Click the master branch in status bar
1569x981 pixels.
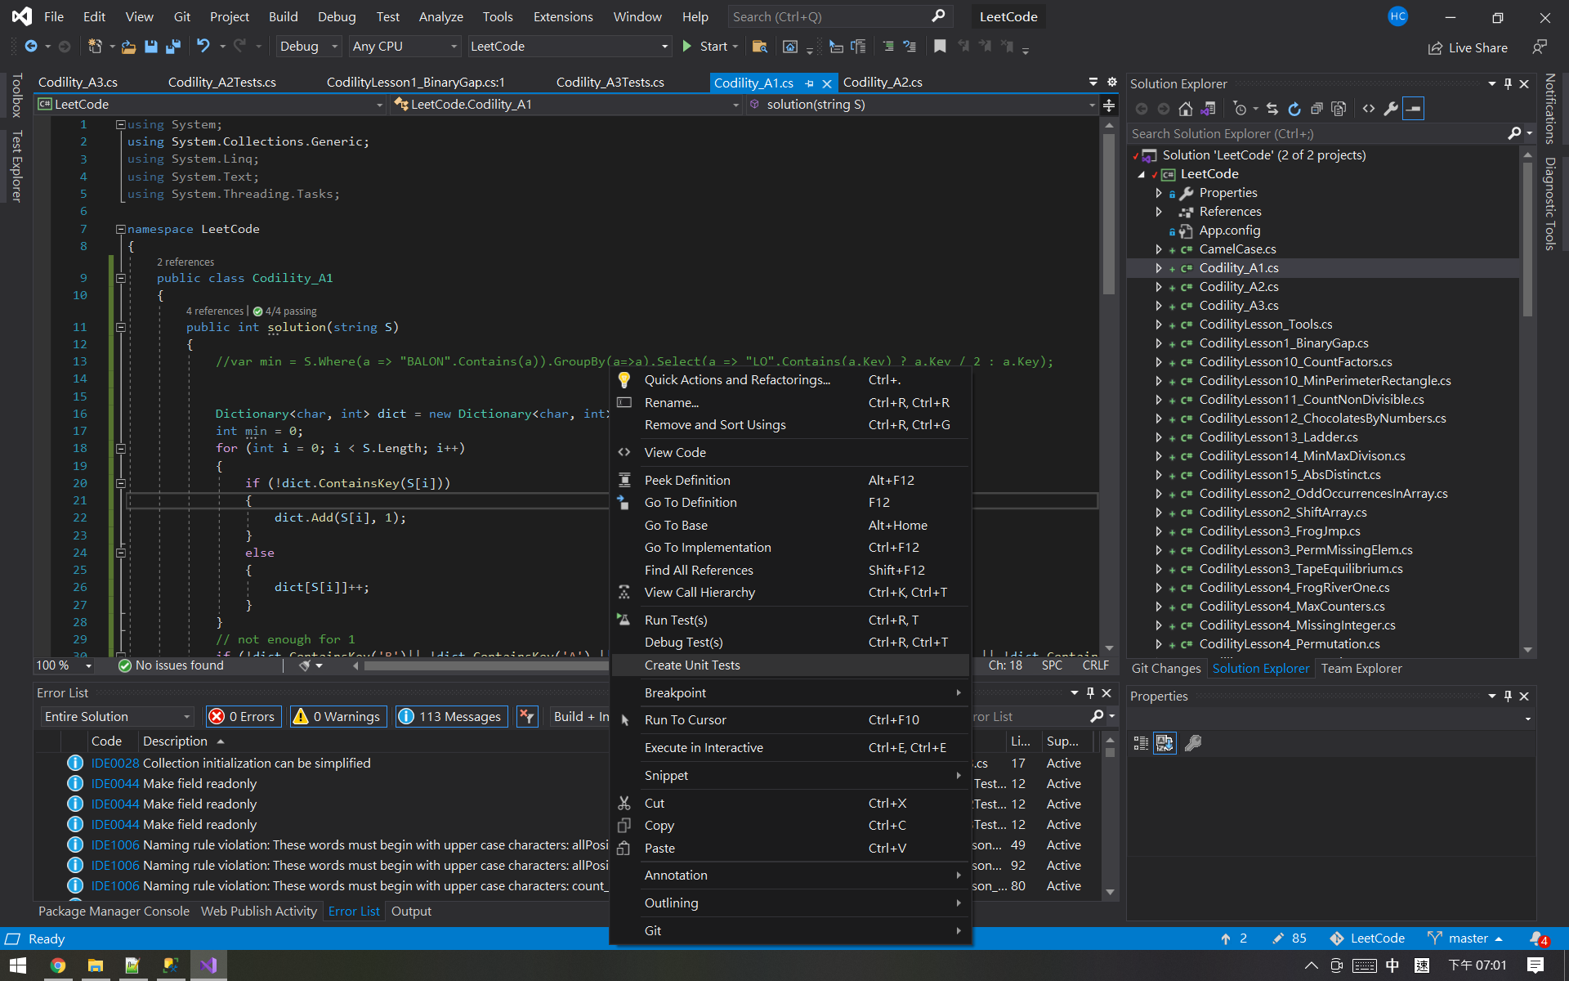[1465, 938]
